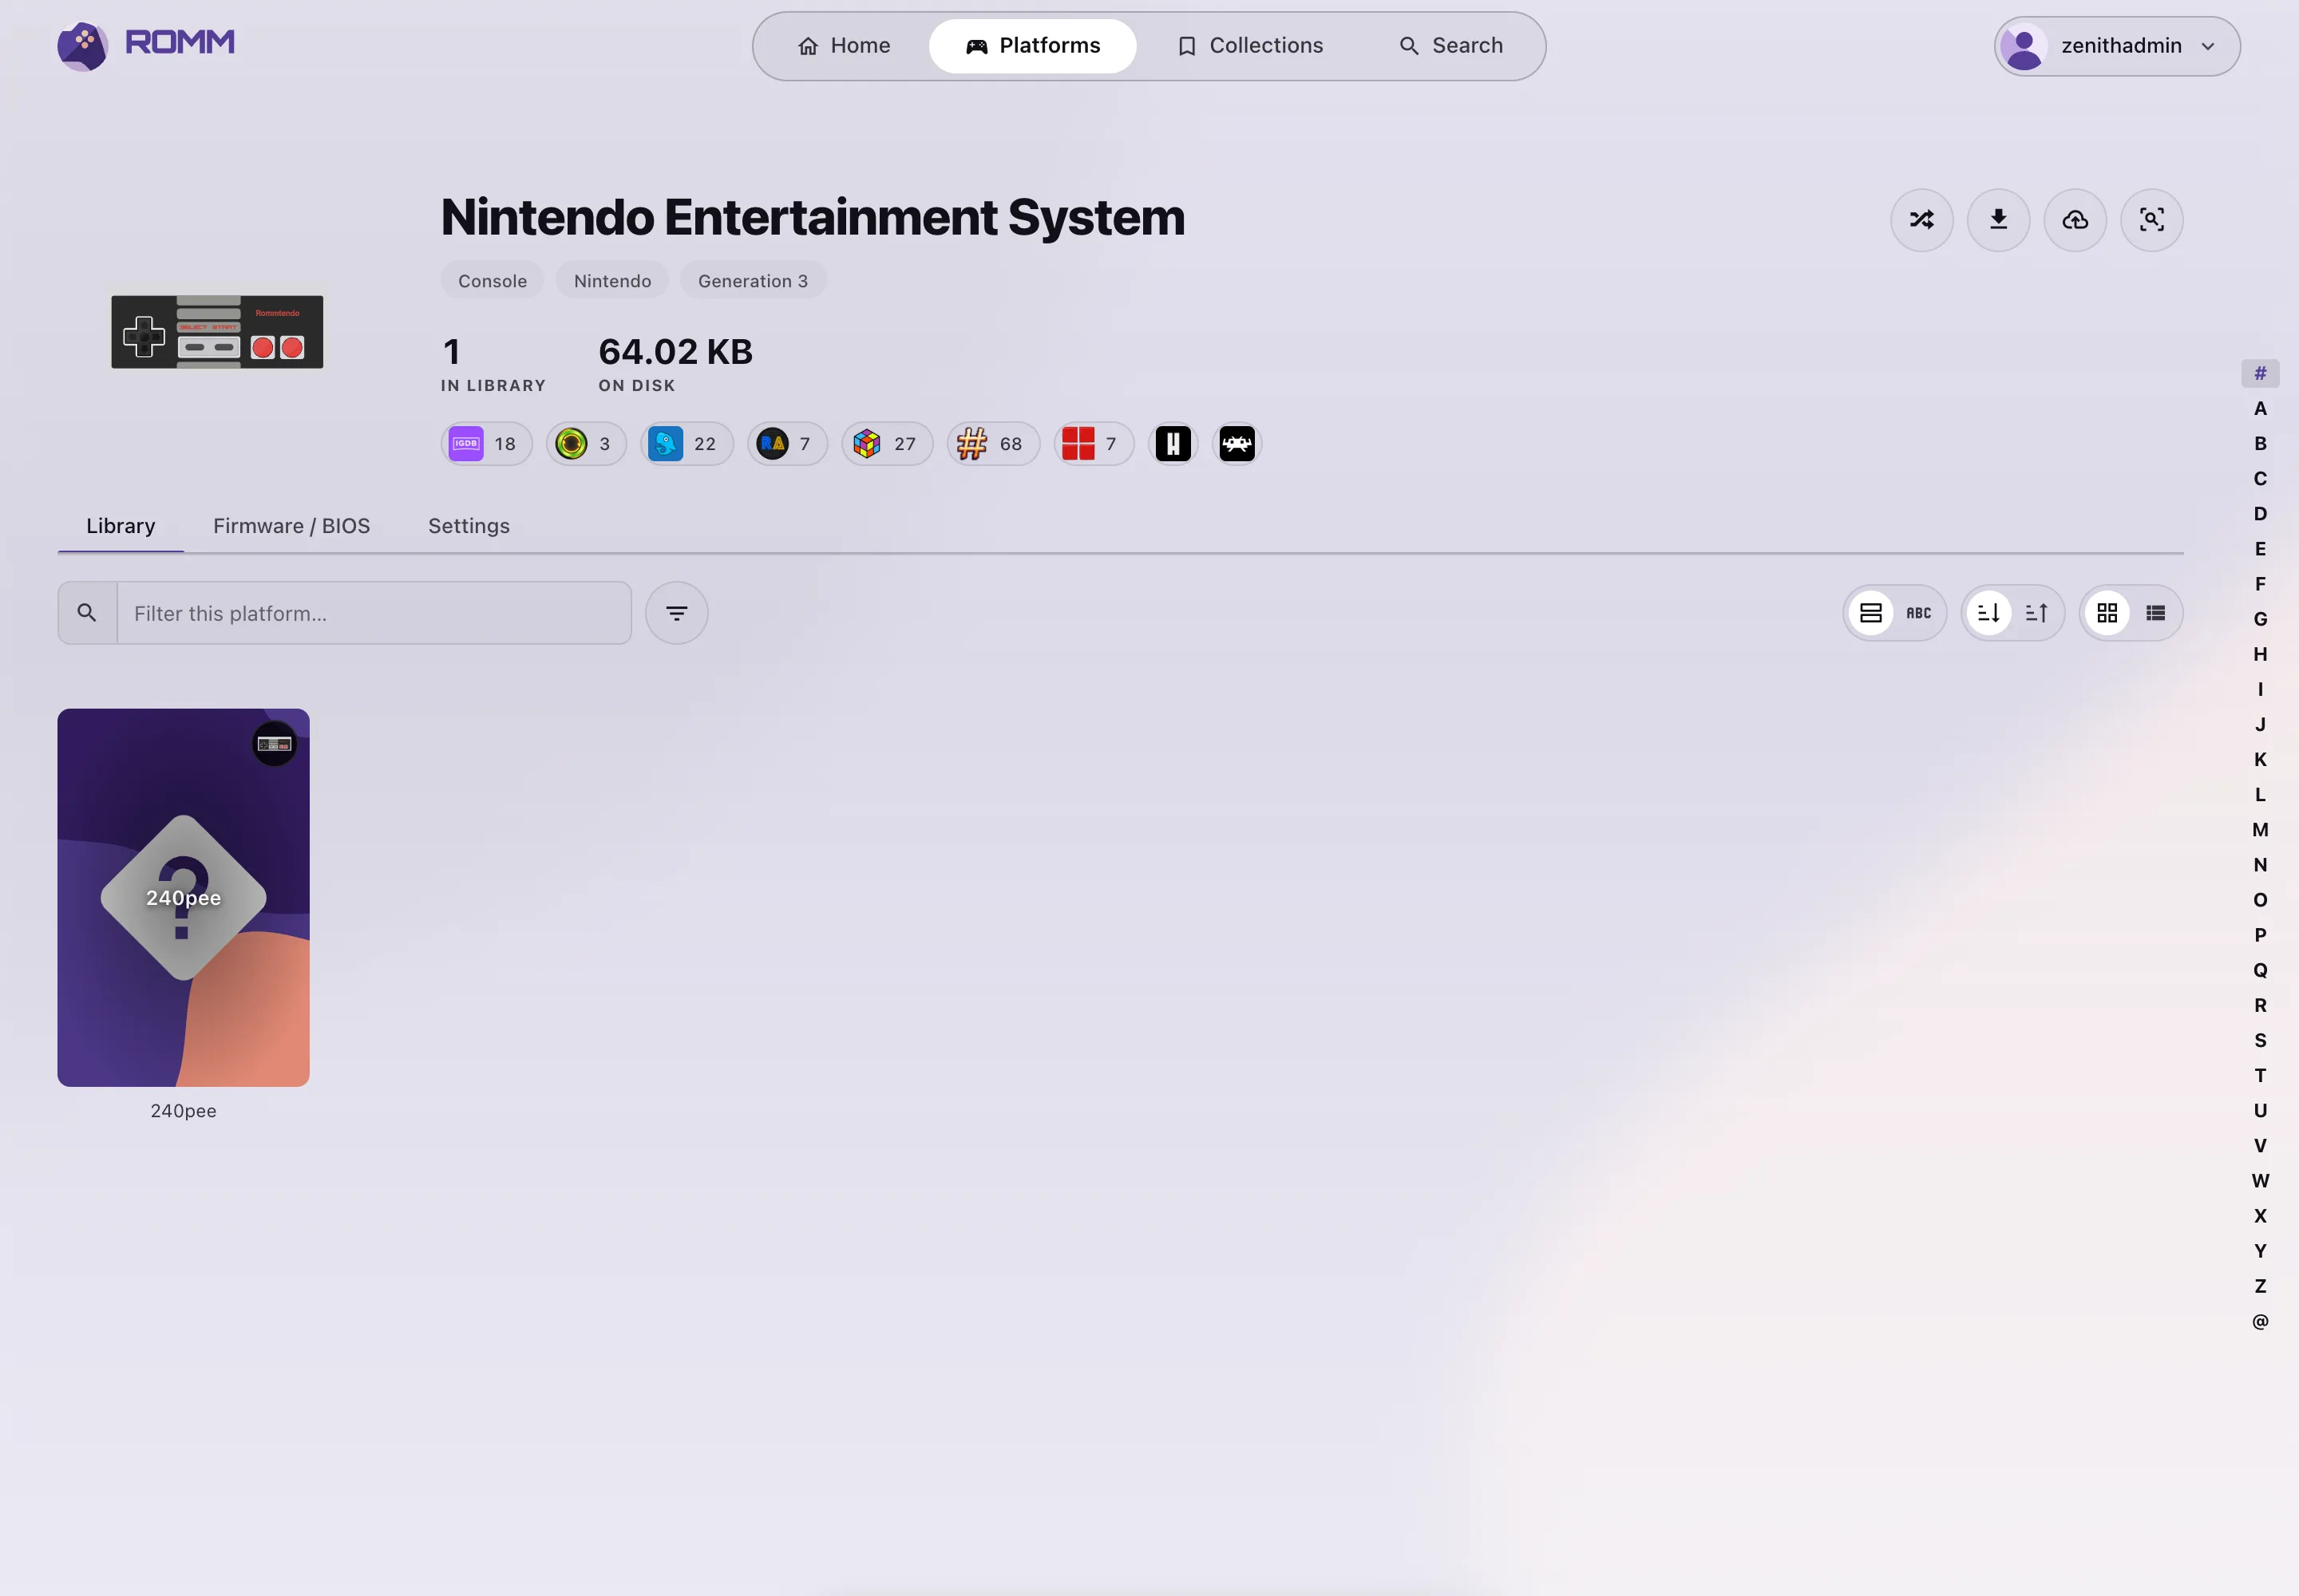
Task: Switch to the Firmware / BIOS tab
Action: pyautogui.click(x=291, y=526)
